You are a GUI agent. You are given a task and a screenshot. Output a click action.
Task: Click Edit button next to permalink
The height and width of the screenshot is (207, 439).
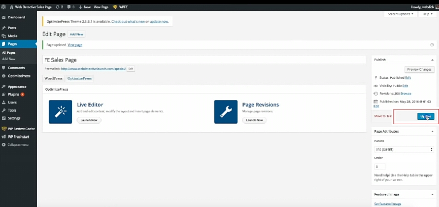[131, 69]
